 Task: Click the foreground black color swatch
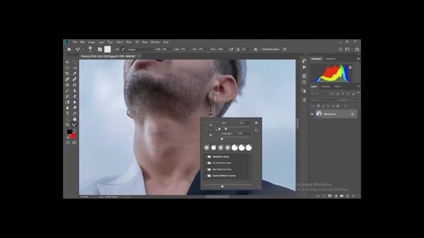69,132
